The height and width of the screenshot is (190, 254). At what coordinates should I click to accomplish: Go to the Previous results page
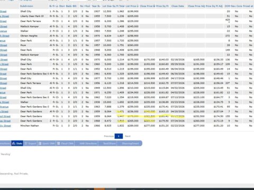[109, 136]
